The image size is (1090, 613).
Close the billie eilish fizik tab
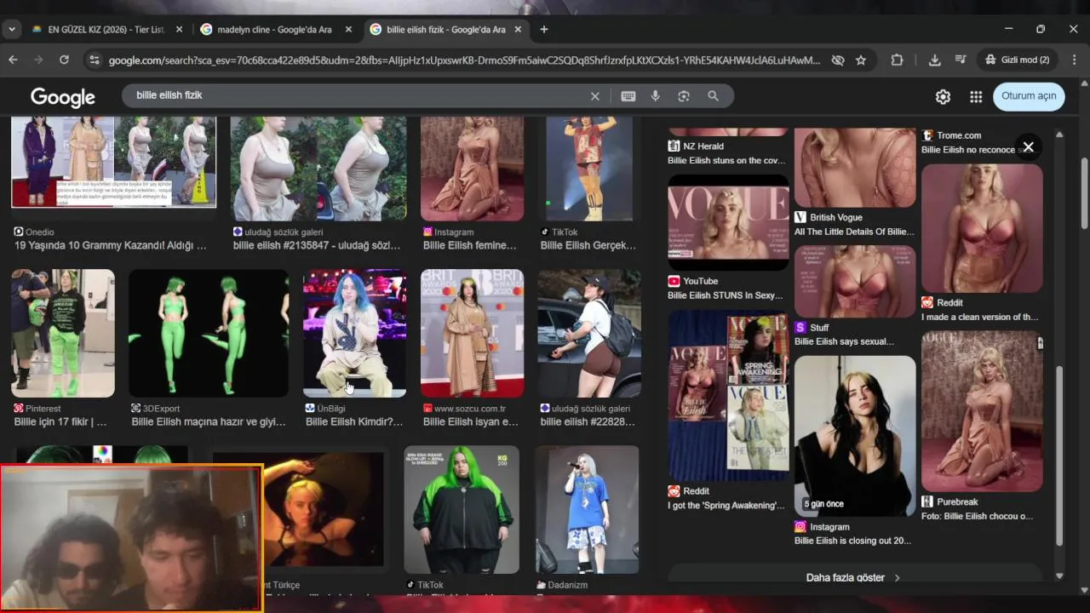(518, 29)
